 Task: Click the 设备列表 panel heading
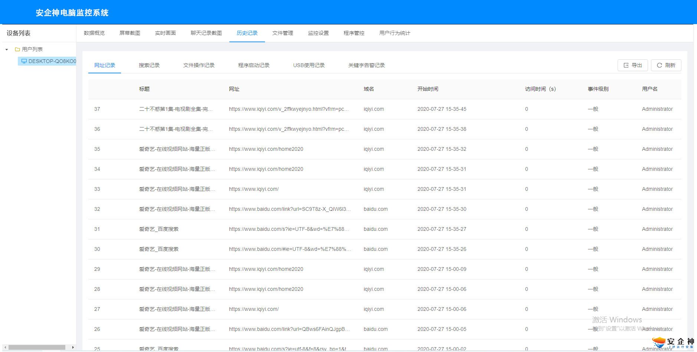point(19,33)
